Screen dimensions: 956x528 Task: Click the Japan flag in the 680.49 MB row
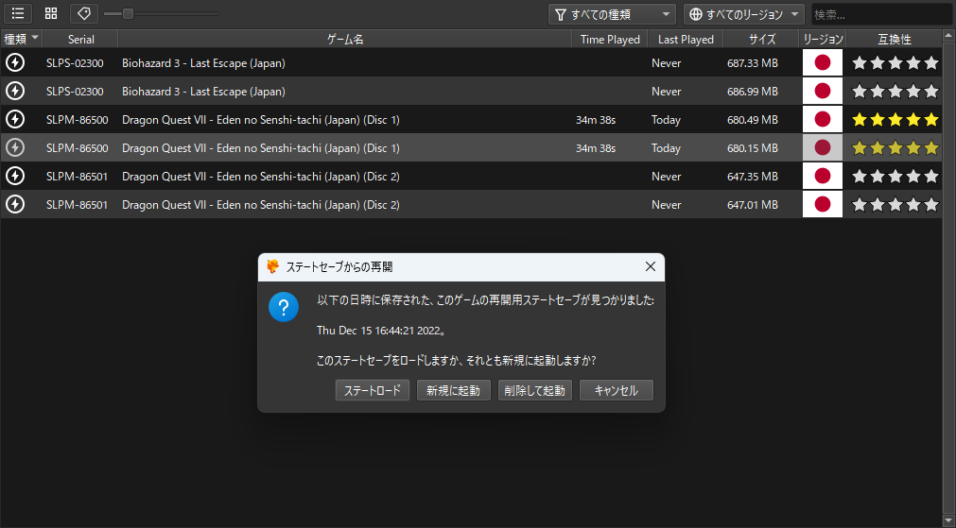tap(823, 119)
